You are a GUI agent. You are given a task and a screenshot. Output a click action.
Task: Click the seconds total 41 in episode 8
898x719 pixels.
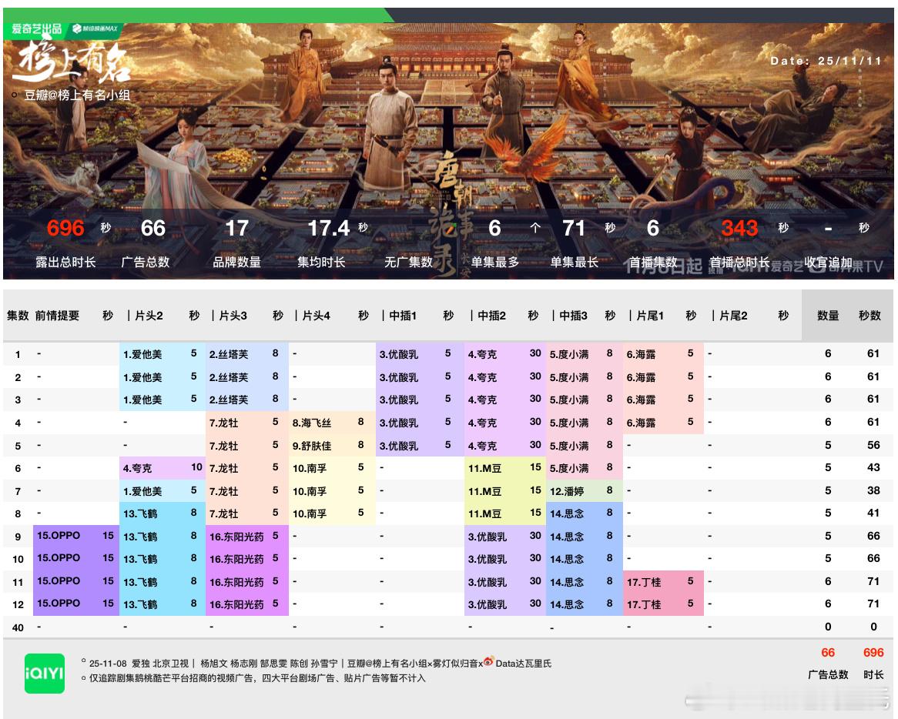click(873, 513)
